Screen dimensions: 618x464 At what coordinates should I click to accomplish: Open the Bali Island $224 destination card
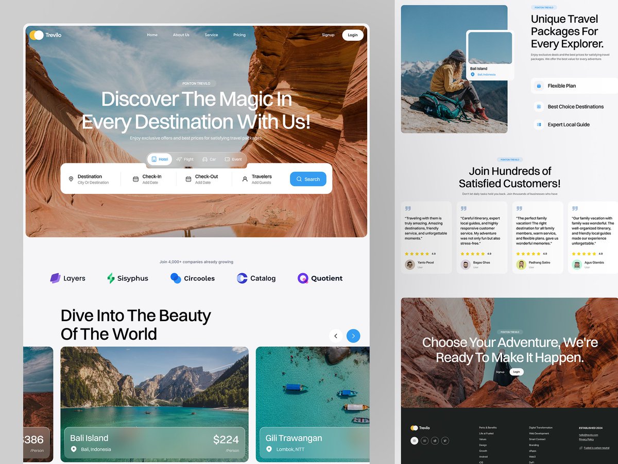click(154, 404)
